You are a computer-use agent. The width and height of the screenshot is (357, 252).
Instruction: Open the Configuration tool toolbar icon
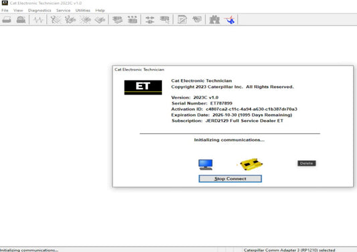pyautogui.click(x=133, y=19)
